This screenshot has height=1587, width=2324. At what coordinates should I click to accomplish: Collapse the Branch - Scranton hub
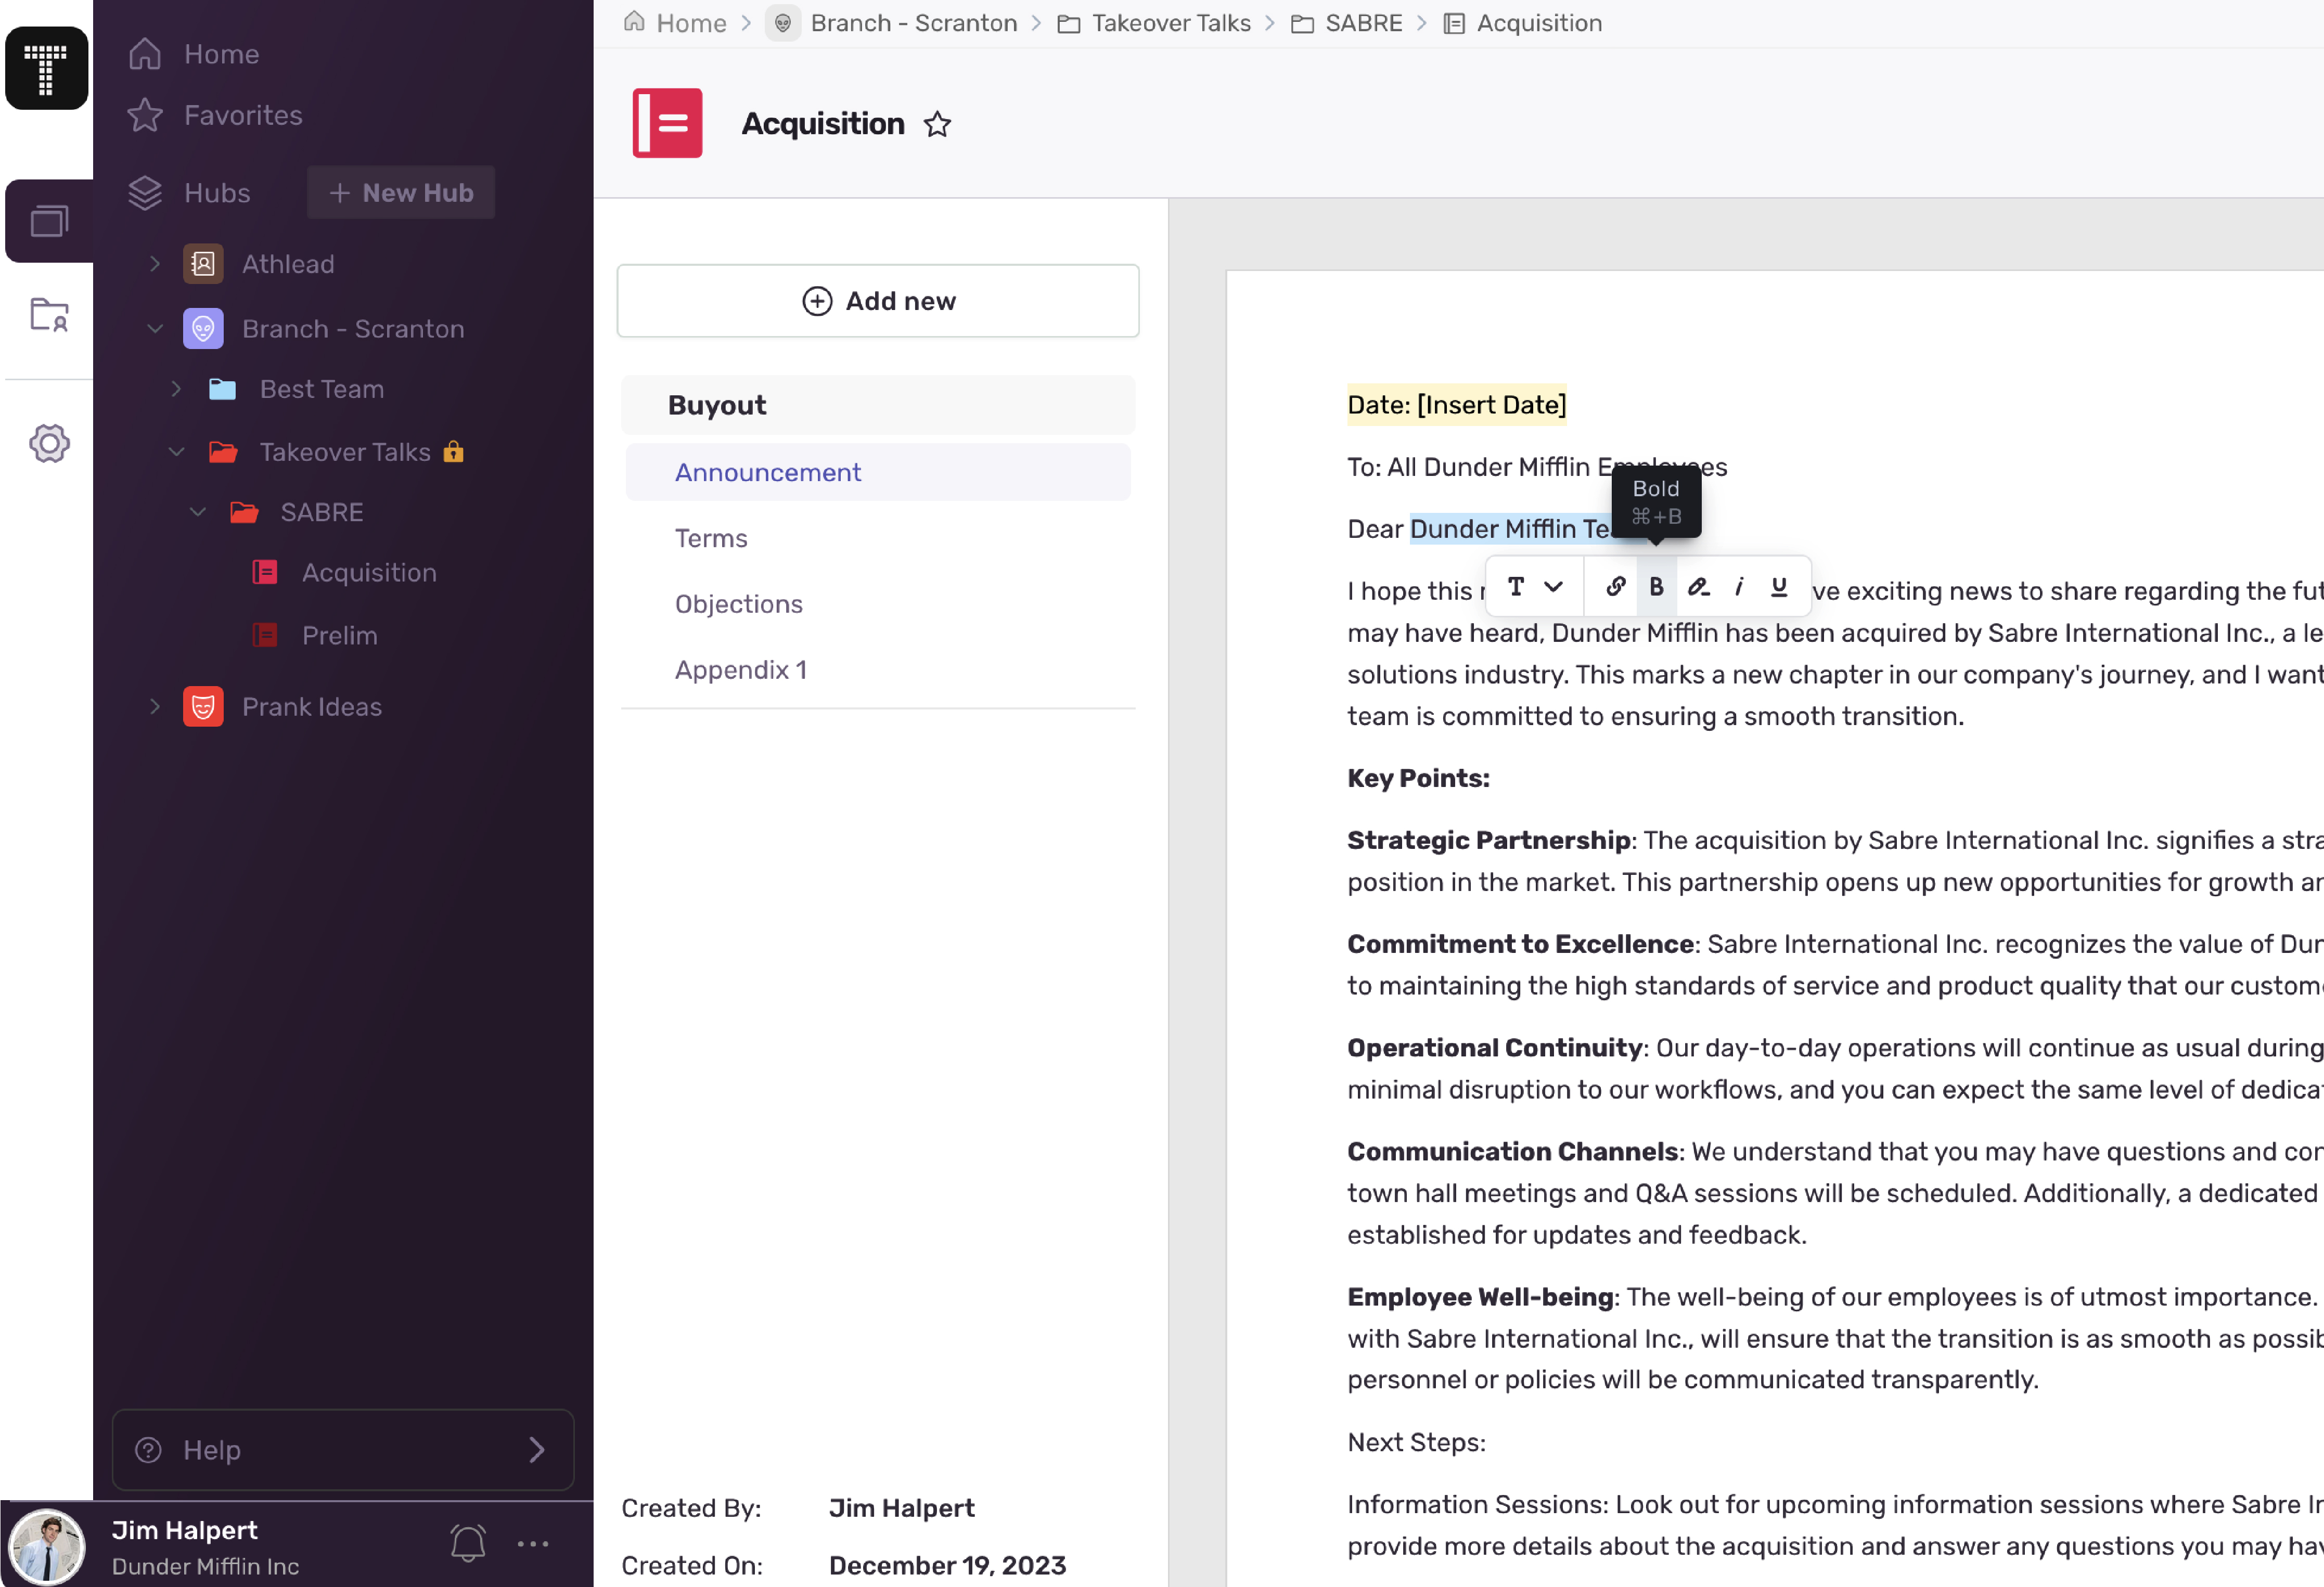pos(155,328)
